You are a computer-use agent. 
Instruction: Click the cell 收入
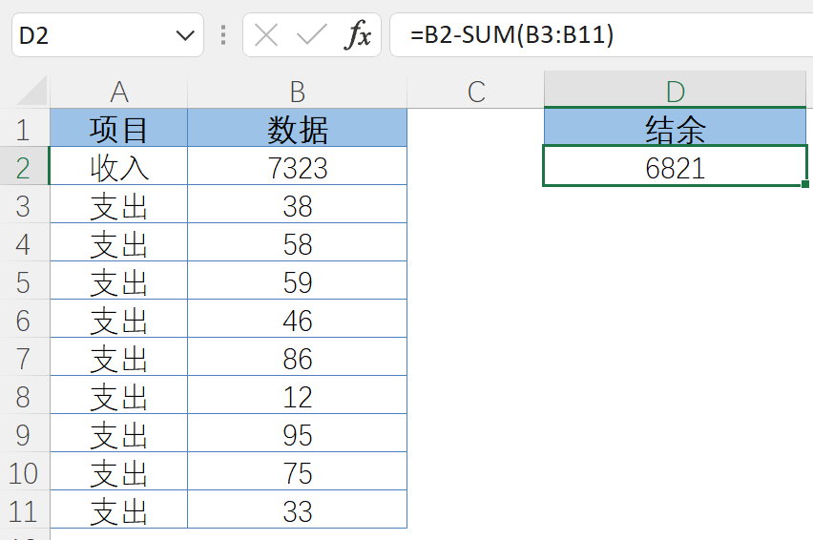[x=118, y=166]
